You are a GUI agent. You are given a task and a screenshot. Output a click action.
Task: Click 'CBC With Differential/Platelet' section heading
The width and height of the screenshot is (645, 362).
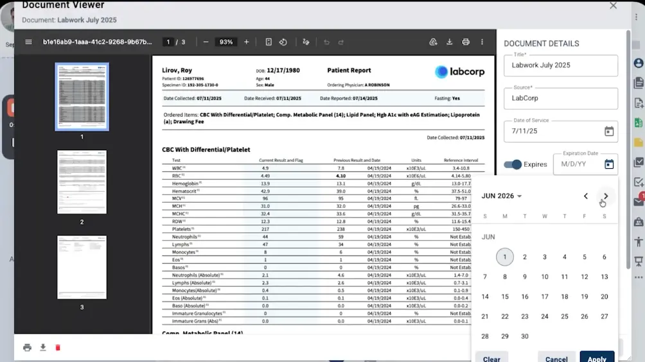pos(206,150)
